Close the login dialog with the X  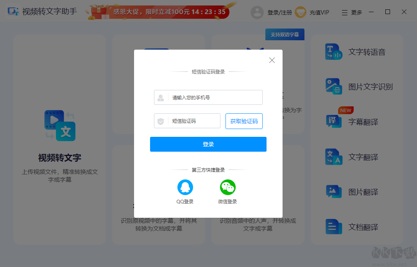coord(272,60)
